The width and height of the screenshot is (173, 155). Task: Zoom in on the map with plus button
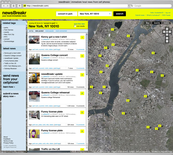167,38
